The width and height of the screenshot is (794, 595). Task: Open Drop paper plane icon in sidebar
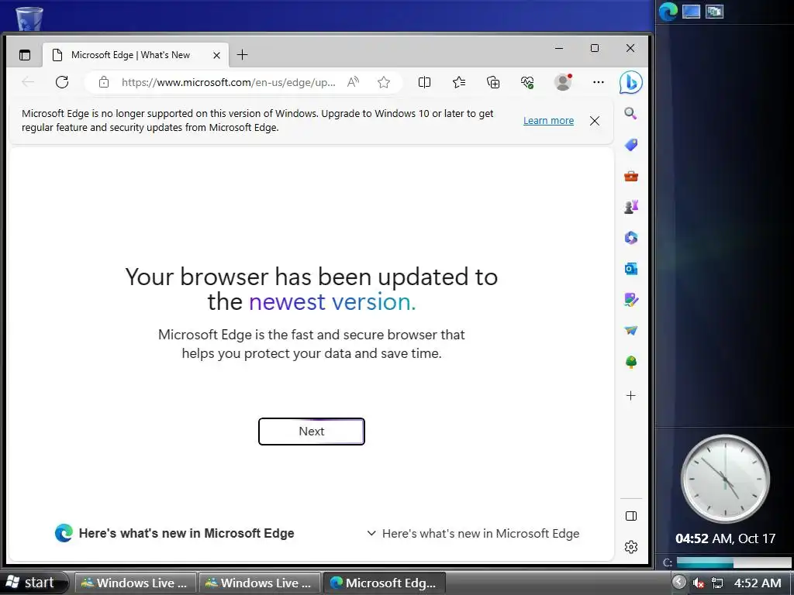(x=631, y=330)
